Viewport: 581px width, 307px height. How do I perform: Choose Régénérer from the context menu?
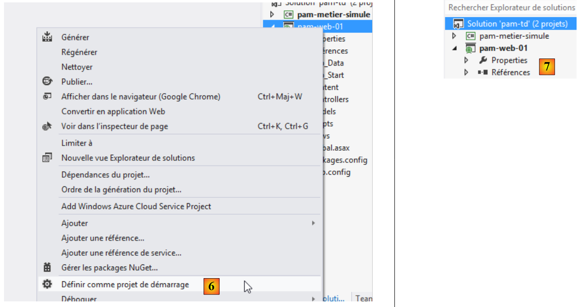pyautogui.click(x=79, y=52)
